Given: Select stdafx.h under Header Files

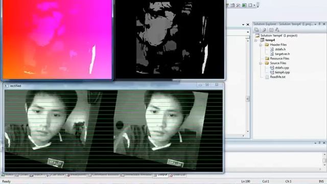Looking at the screenshot, I should tap(280, 50).
